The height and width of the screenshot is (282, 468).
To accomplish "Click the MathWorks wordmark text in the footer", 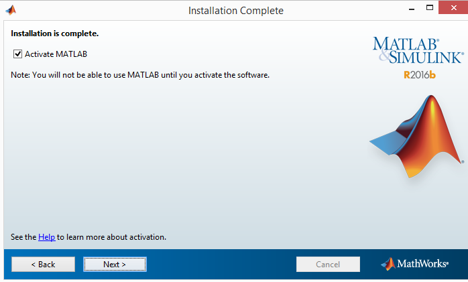I will [422, 264].
